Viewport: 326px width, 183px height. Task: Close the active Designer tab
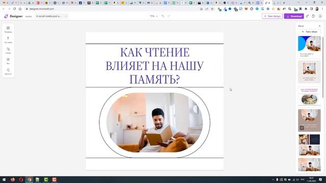(x=269, y=3)
